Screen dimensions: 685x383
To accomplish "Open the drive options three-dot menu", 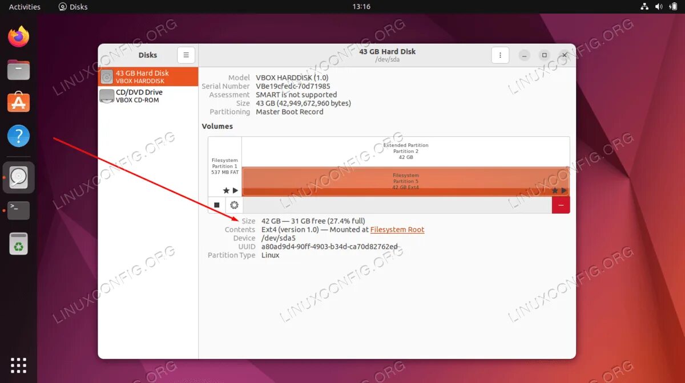I will pos(500,55).
